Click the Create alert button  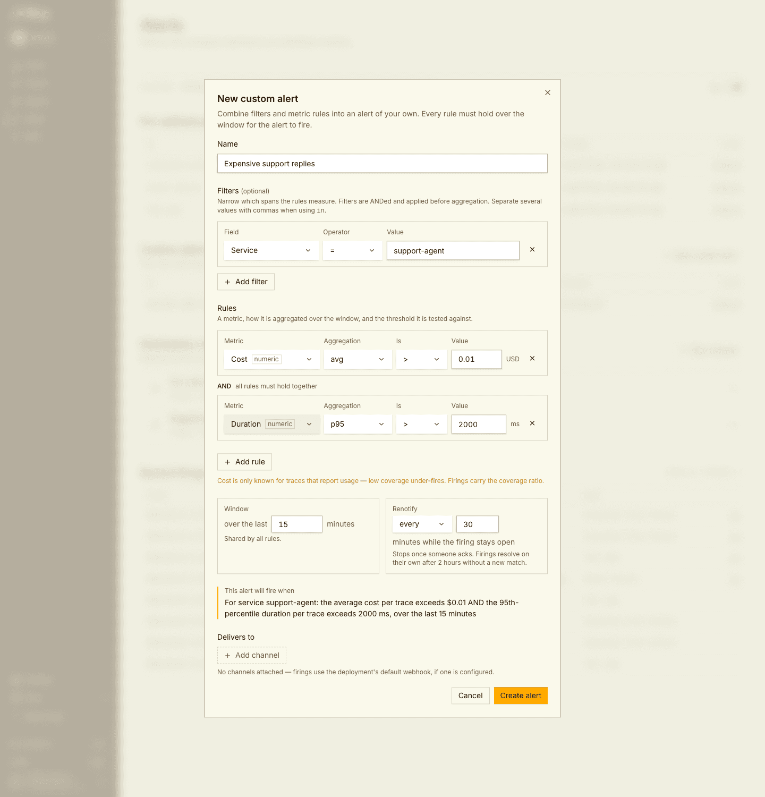521,696
